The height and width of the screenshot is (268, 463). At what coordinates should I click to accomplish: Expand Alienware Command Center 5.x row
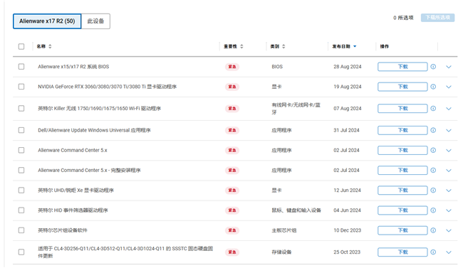click(x=449, y=151)
